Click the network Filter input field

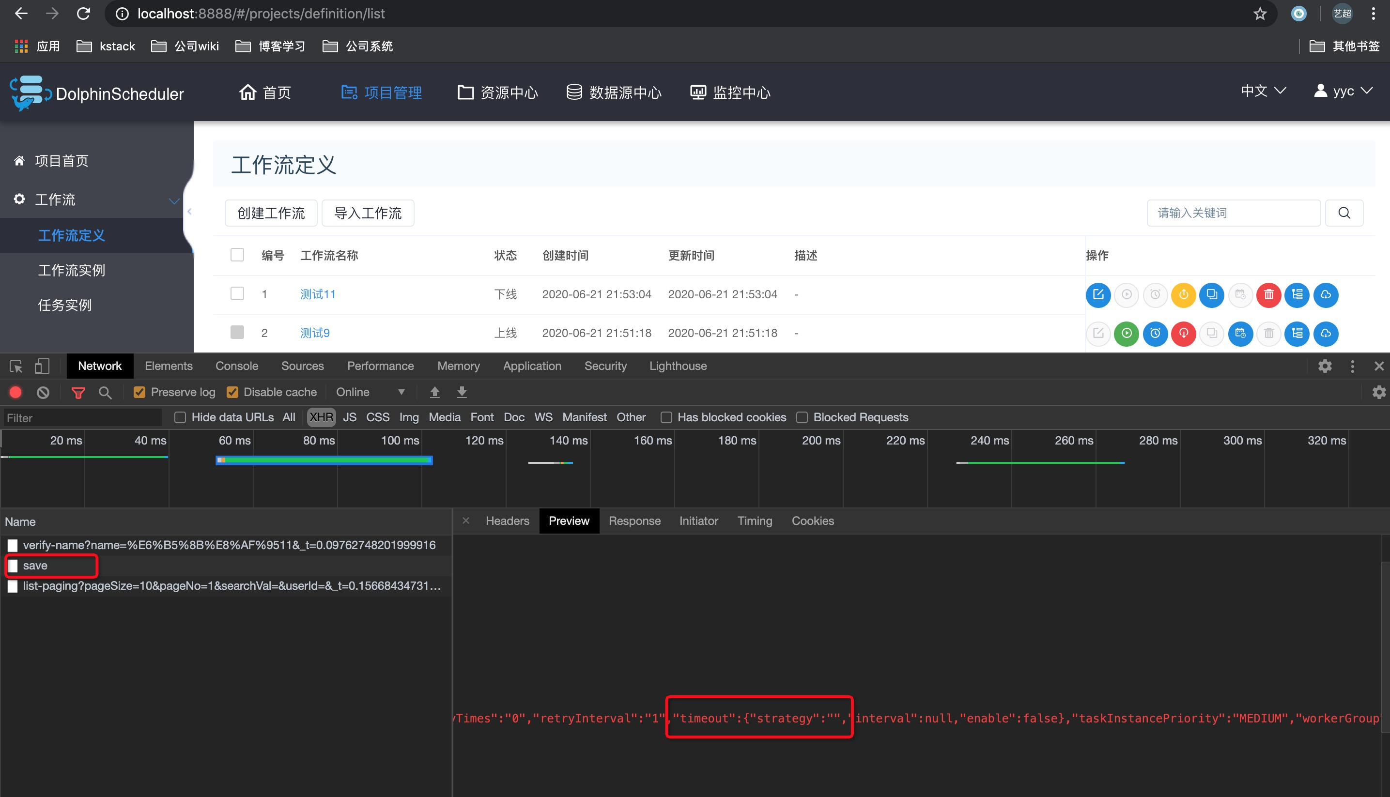tap(82, 418)
